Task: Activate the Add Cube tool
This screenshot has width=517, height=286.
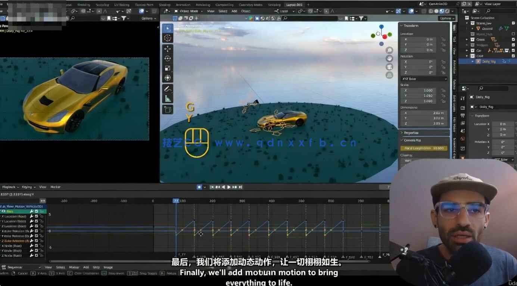Action: click(167, 109)
